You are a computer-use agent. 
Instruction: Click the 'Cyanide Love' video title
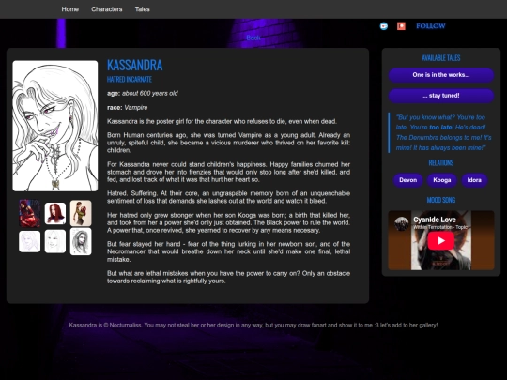(435, 220)
